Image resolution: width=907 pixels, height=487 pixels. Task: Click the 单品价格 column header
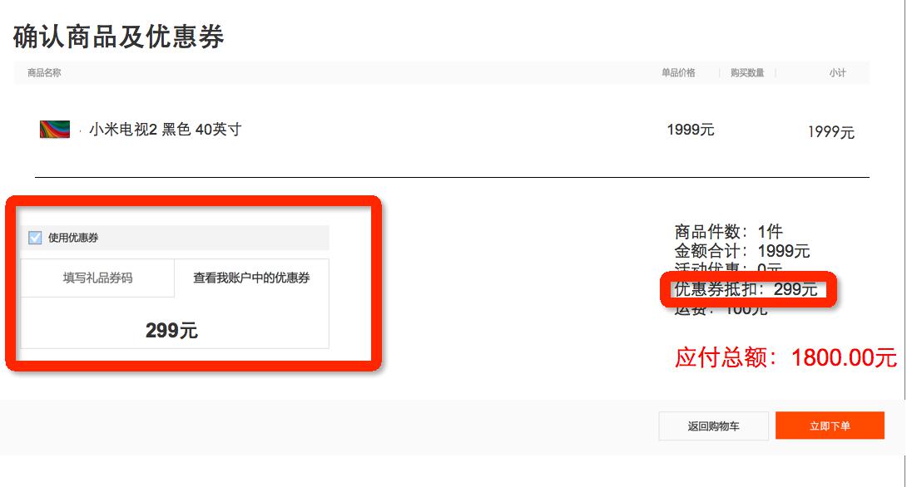tap(678, 73)
